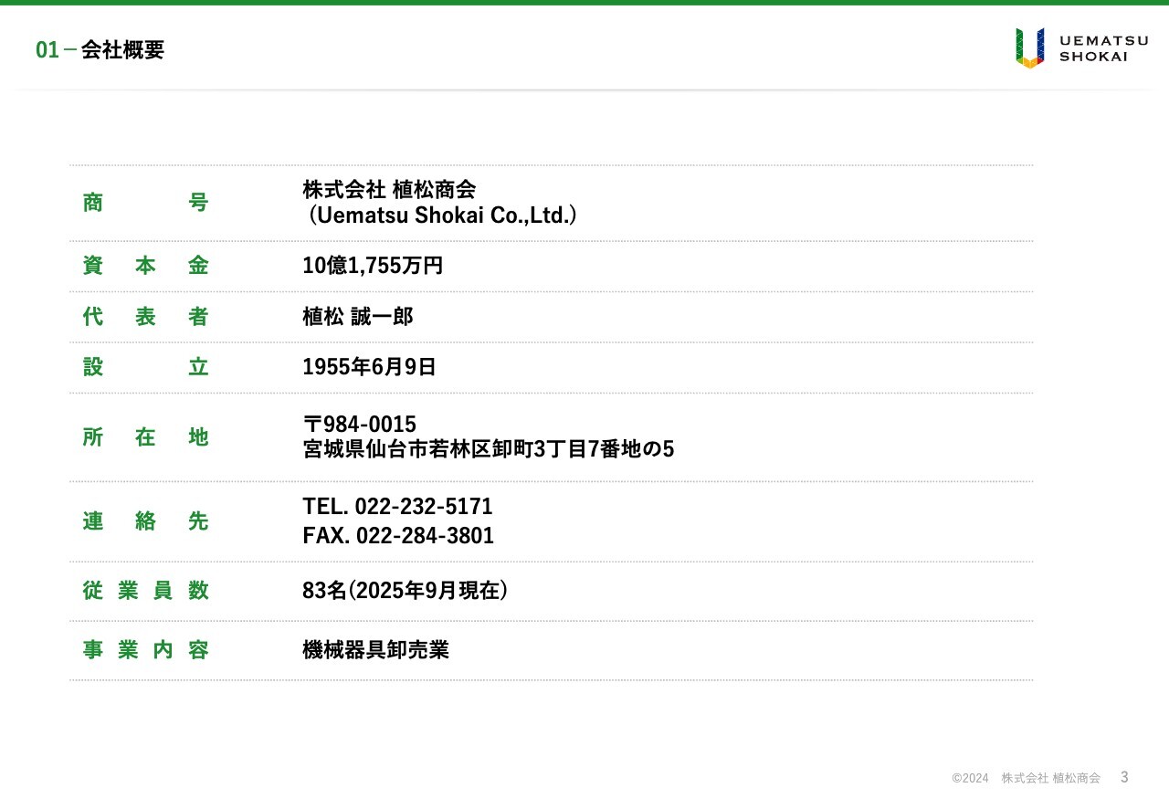Click the 資本金 row label
The image size is (1169, 809).
[145, 266]
